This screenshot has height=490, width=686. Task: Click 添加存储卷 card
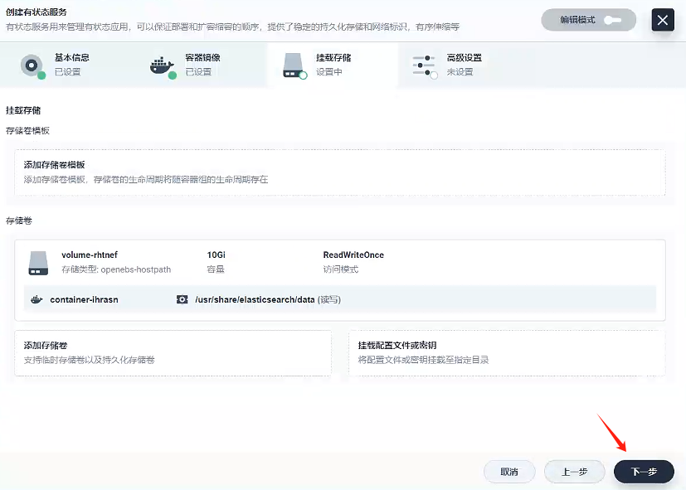[x=173, y=352]
